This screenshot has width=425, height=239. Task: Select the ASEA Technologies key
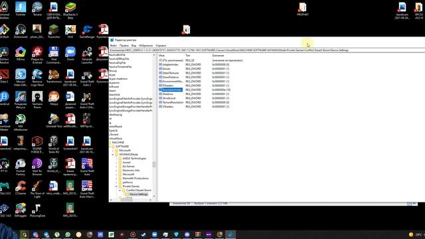134,159
